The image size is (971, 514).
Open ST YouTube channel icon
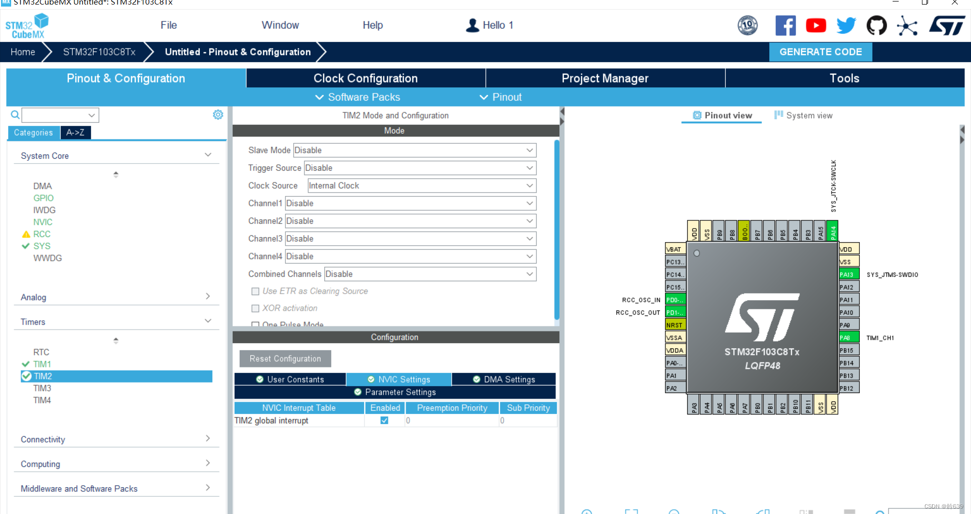pos(816,25)
